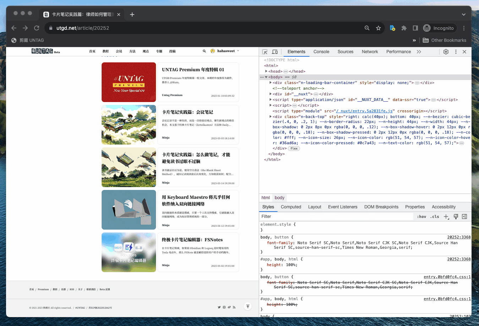
Task: Switch to the Network tab
Action: tap(370, 52)
